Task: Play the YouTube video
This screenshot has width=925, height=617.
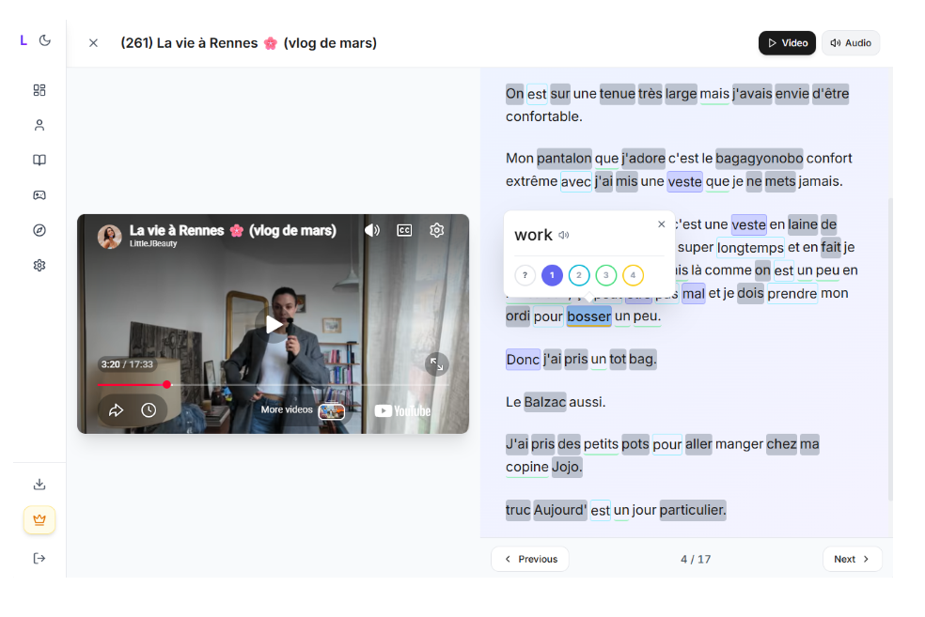Action: tap(273, 324)
